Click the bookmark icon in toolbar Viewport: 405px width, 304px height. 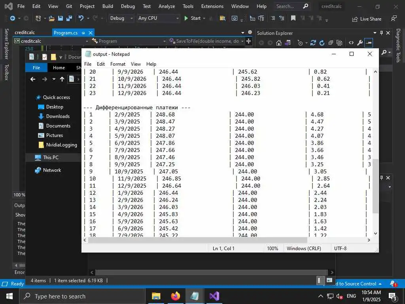tap(293, 18)
